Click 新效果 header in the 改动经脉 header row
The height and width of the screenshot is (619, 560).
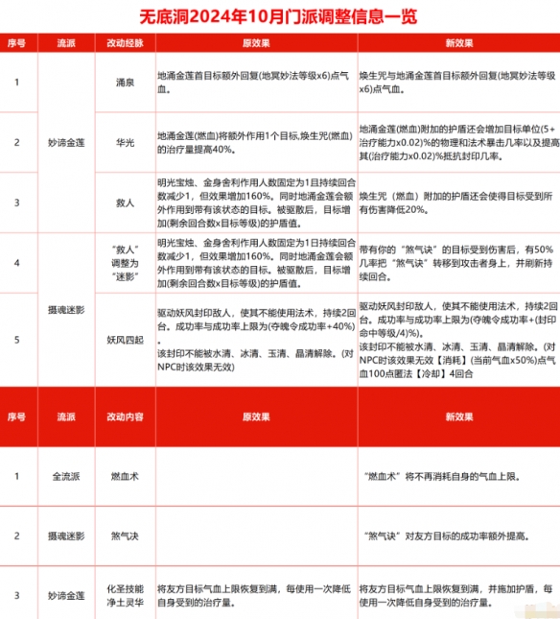click(x=459, y=43)
